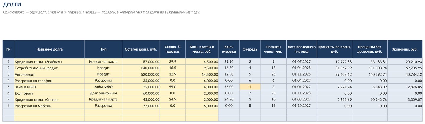The width and height of the screenshot is (425, 124).
Task: Select the 'Рассрочка на мебель' name cell
Action: click(49, 106)
